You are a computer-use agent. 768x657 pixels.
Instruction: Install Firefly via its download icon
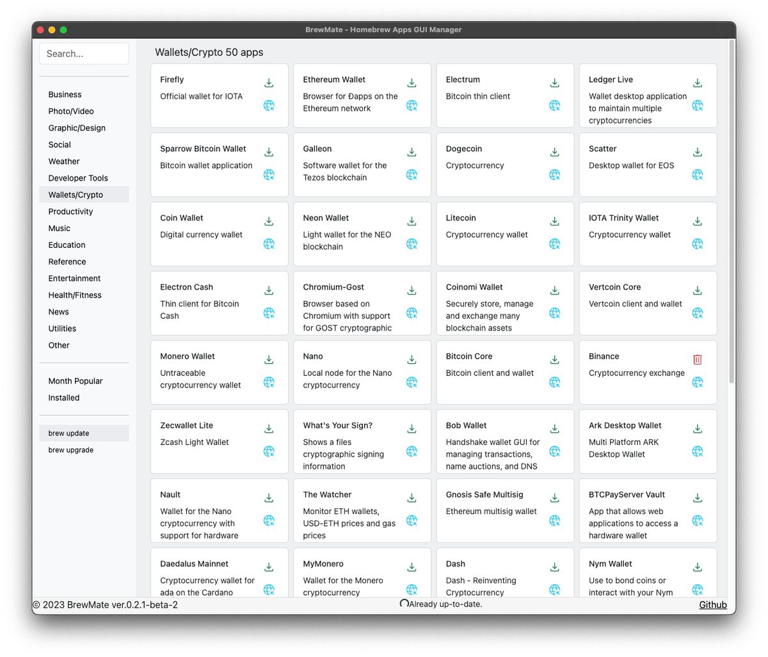point(269,83)
